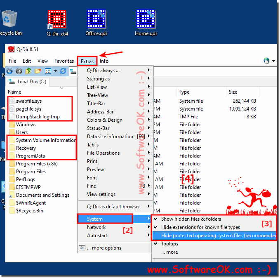Image resolution: width=280 pixels, height=278 pixels.
Task: Sort by Size column header
Action: 233,92
